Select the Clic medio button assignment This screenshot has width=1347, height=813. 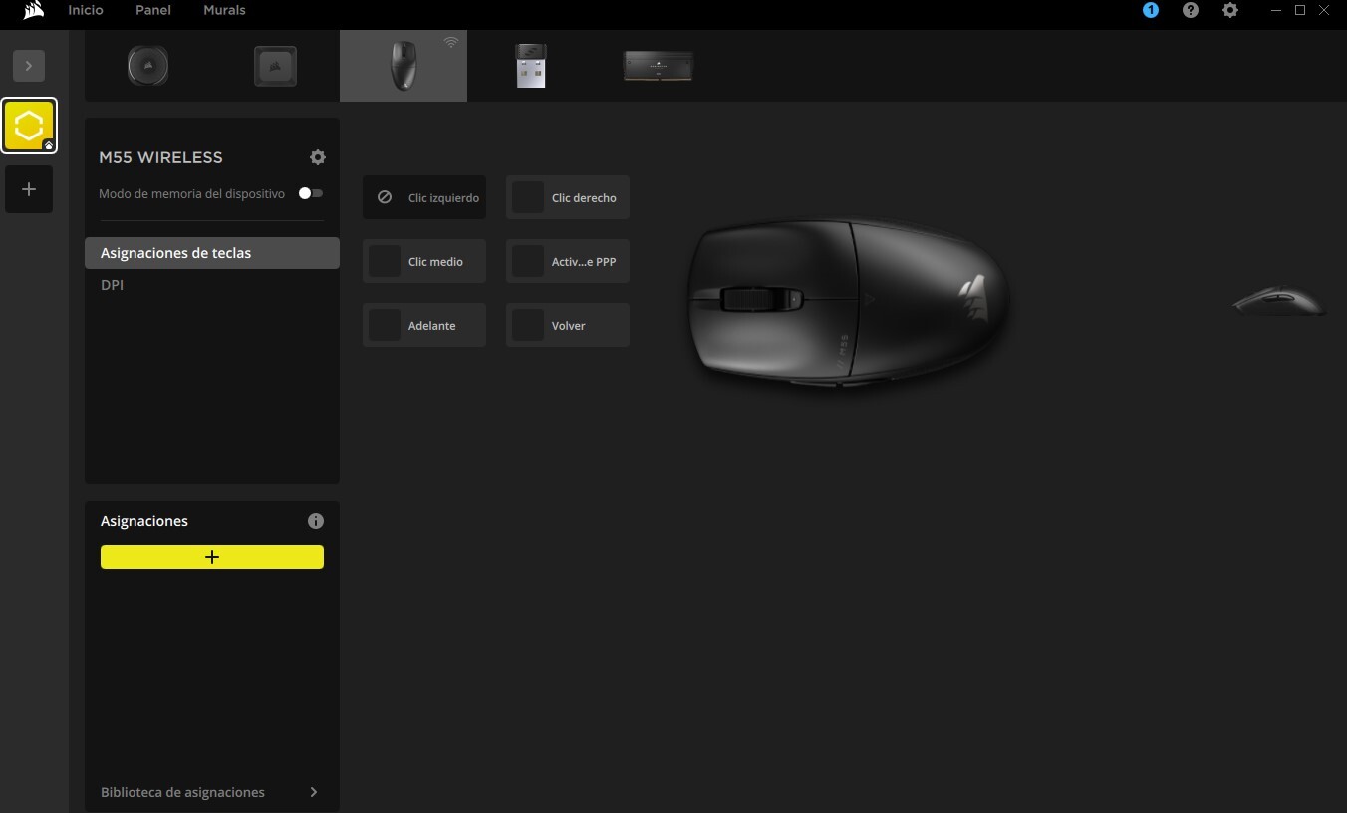click(424, 261)
